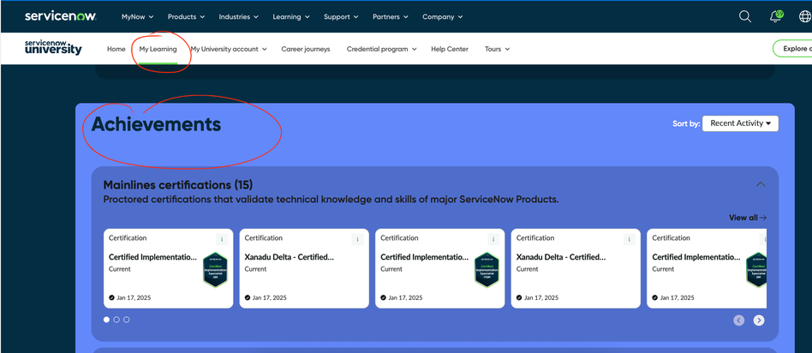Viewport: 812px width, 353px height.
Task: Expand the Company menu
Action: (x=442, y=16)
